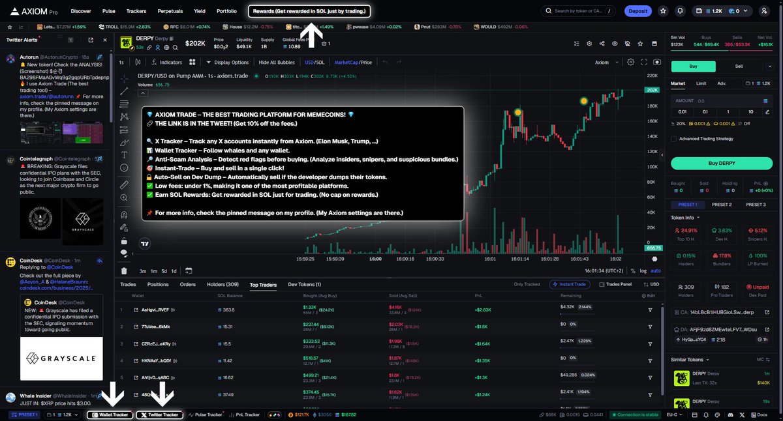Click the Buy DERPY button
This screenshot has height=421, width=783.
tap(721, 163)
